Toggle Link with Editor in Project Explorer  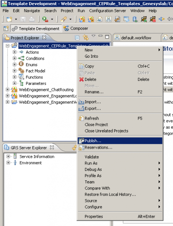point(86,37)
